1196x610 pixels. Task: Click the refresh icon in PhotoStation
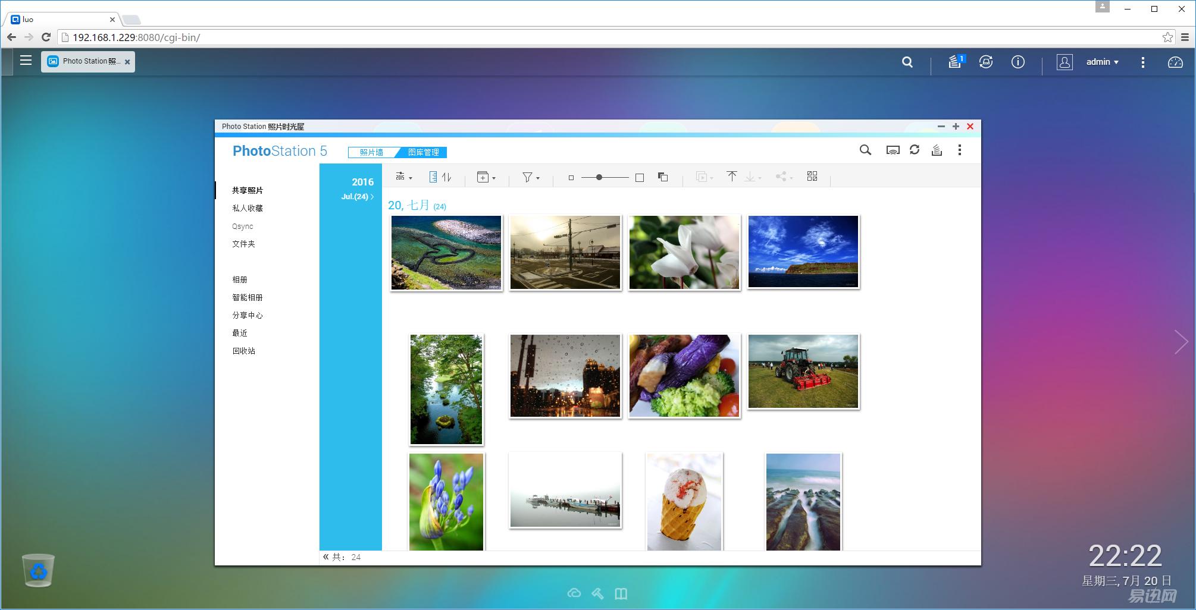click(x=915, y=150)
